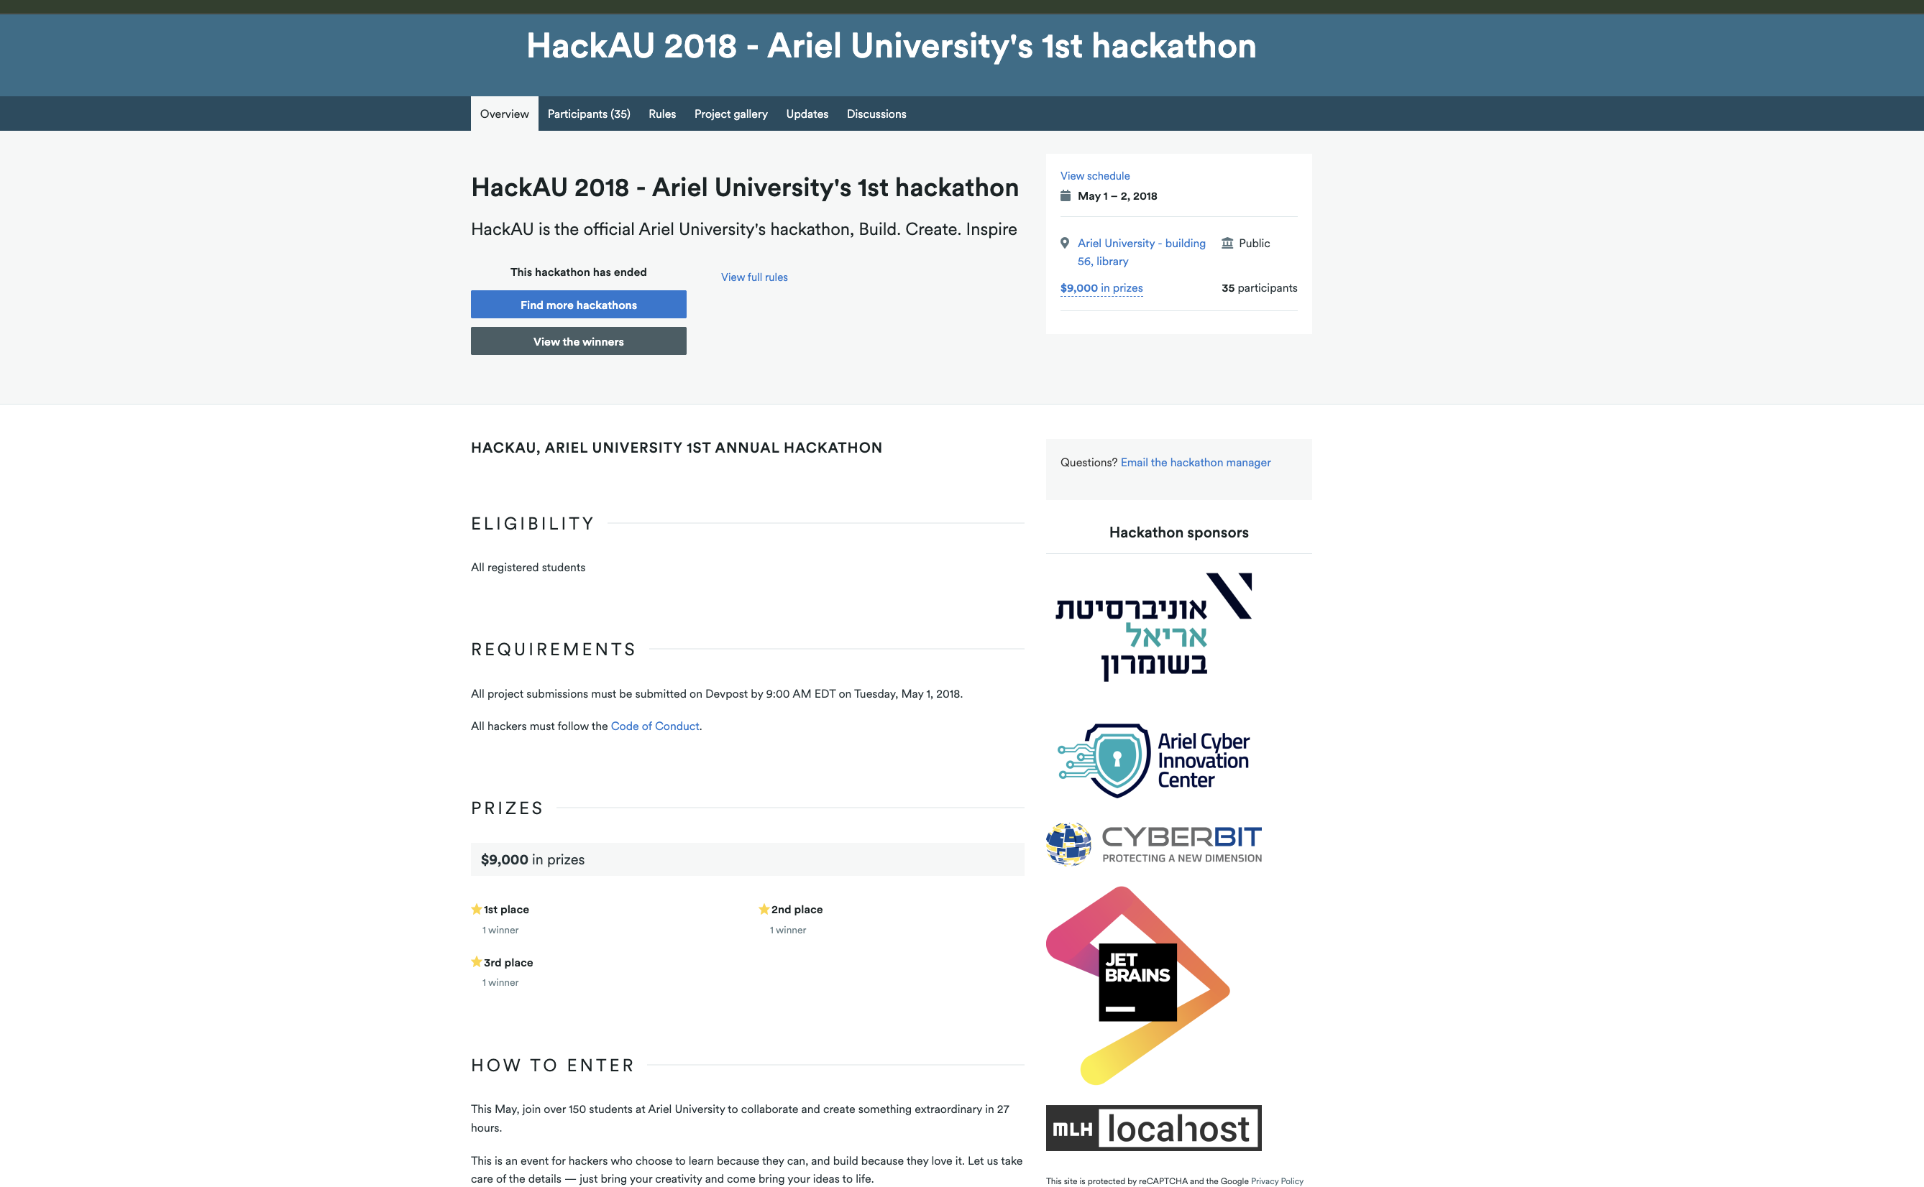Screen dimensions: 1924x1187
Task: Click the star icon beside 1st place
Action: click(x=476, y=909)
